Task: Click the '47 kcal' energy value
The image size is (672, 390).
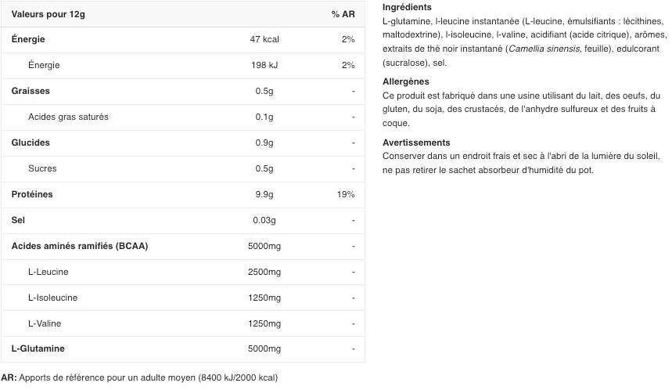Action: click(264, 39)
